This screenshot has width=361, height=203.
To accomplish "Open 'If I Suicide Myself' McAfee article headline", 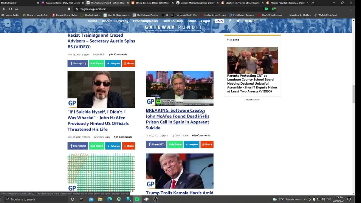I will [98, 120].
